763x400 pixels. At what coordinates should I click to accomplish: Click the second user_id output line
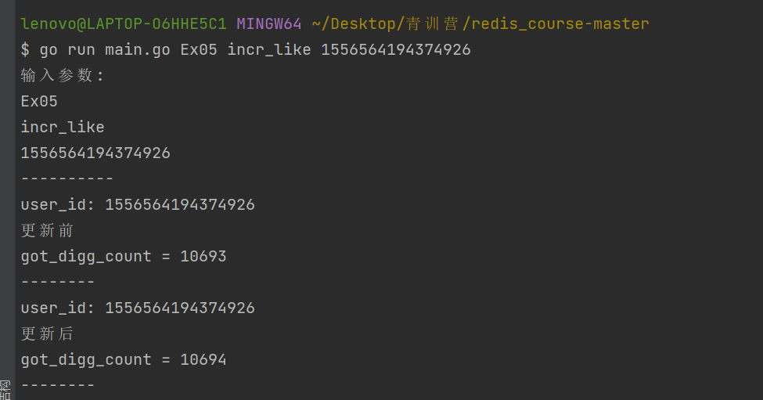[138, 308]
